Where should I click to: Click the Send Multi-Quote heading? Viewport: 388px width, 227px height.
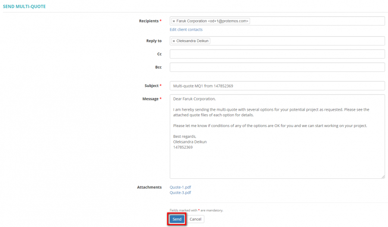click(x=24, y=6)
